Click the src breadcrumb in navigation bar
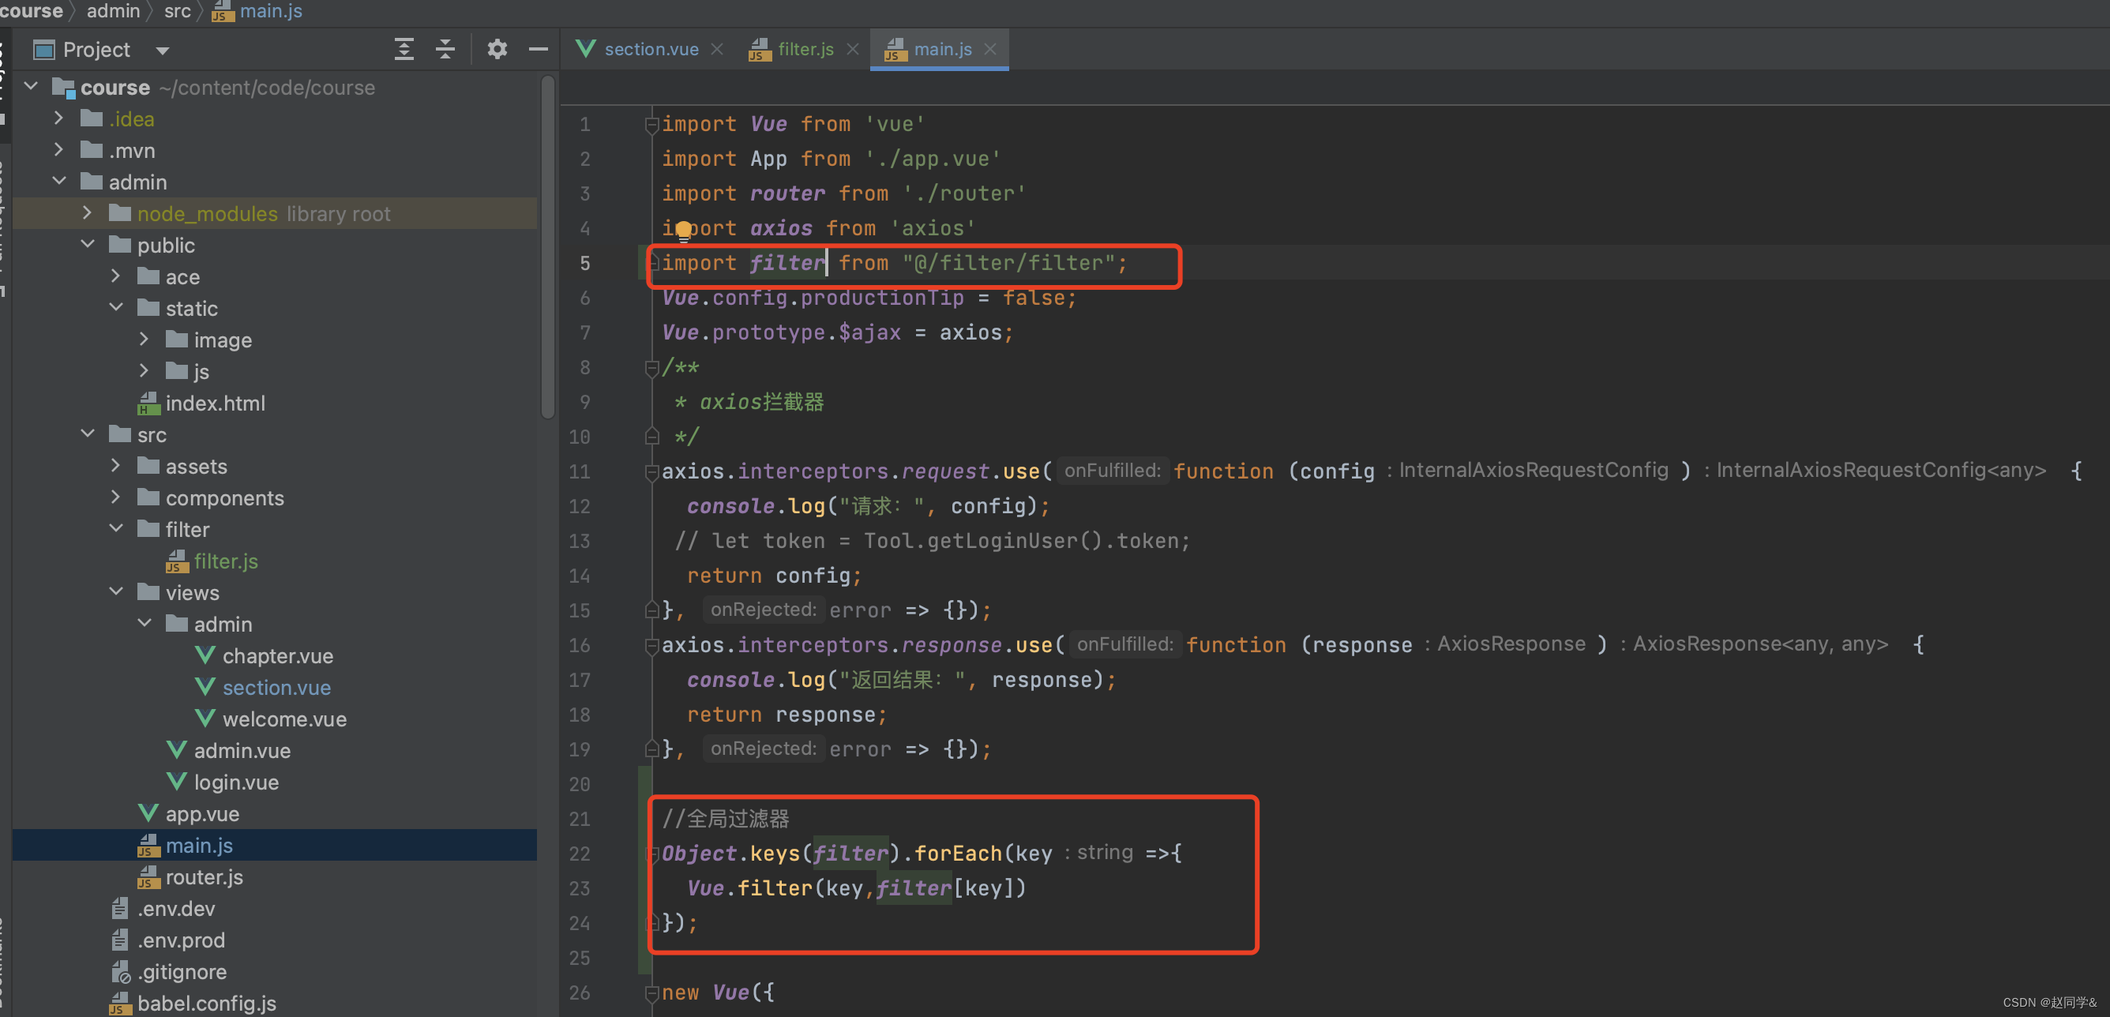This screenshot has width=2110, height=1017. (177, 12)
